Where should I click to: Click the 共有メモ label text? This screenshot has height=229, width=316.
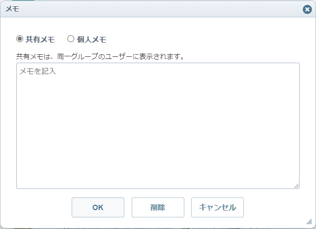coord(40,39)
